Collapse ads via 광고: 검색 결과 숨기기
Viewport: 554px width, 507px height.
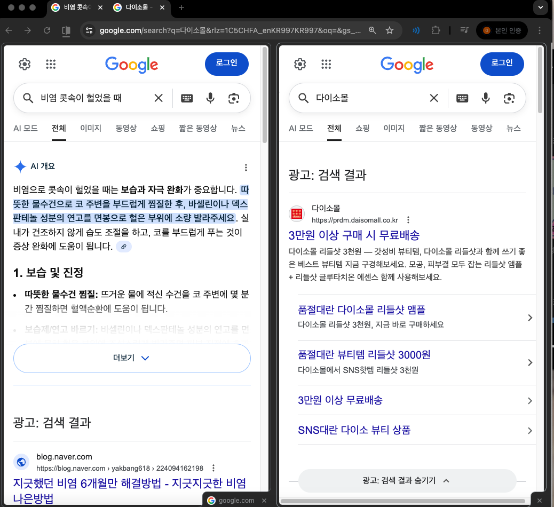(407, 480)
